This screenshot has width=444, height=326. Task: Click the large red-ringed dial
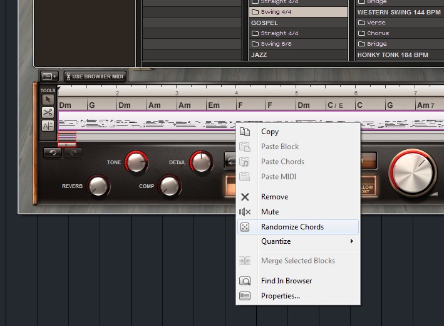pos(413,172)
